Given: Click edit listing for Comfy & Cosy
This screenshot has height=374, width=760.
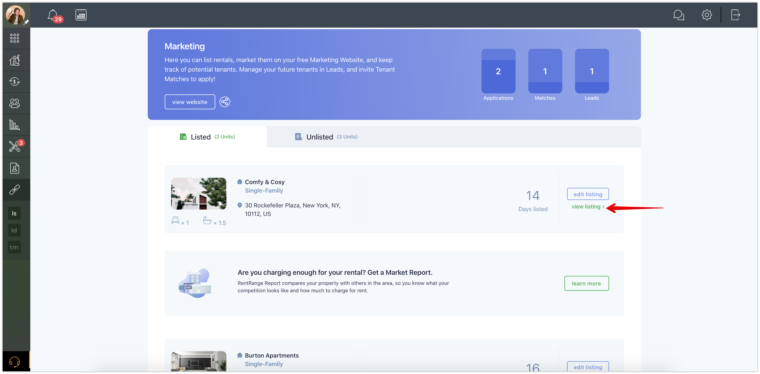Looking at the screenshot, I should [x=588, y=194].
